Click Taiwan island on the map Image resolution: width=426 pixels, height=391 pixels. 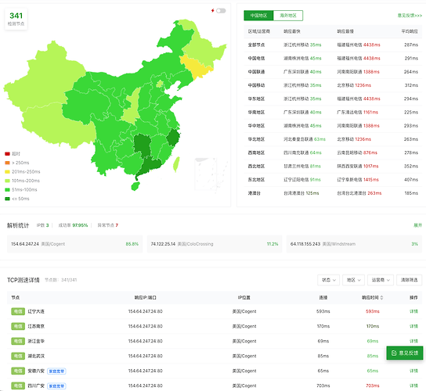point(177,164)
